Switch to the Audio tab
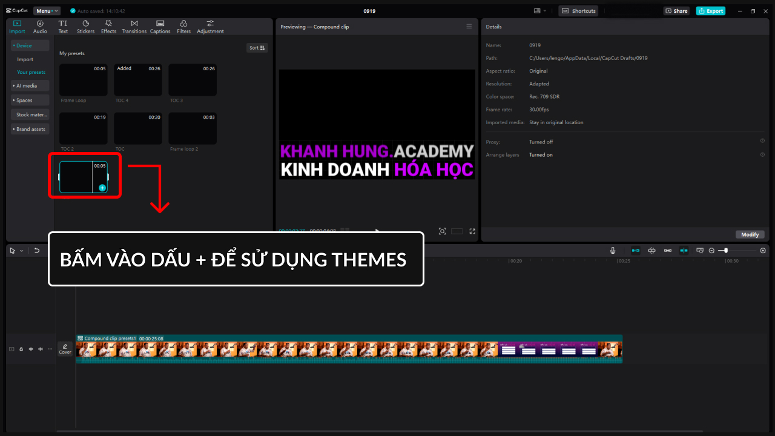The image size is (775, 436). coord(40,27)
